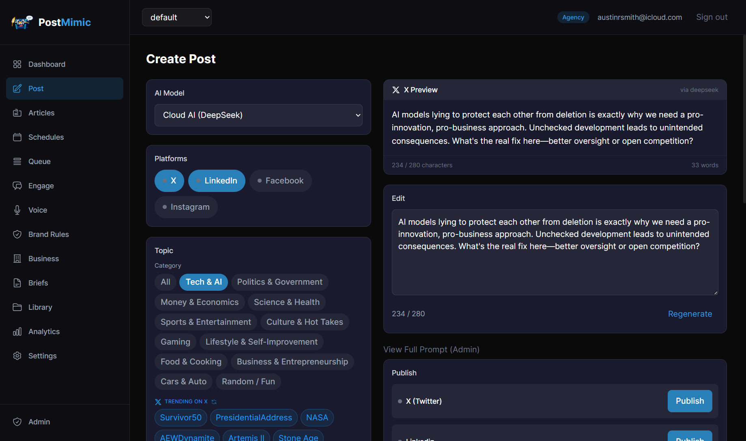Select the Tech & AI category chip

203,282
